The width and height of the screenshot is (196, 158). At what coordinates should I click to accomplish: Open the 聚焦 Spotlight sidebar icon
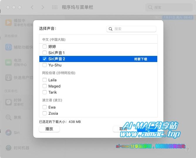(x=9, y=117)
